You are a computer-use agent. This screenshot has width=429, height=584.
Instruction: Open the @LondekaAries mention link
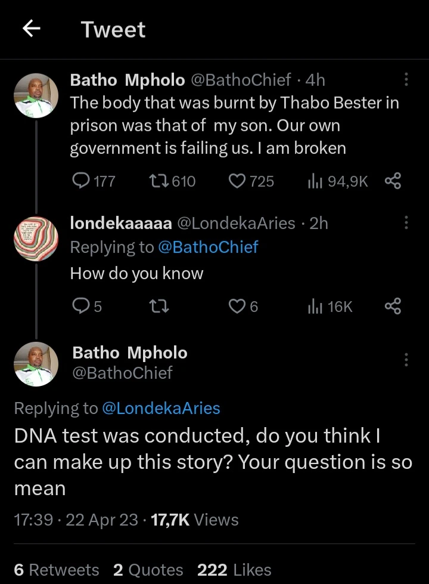(x=161, y=408)
